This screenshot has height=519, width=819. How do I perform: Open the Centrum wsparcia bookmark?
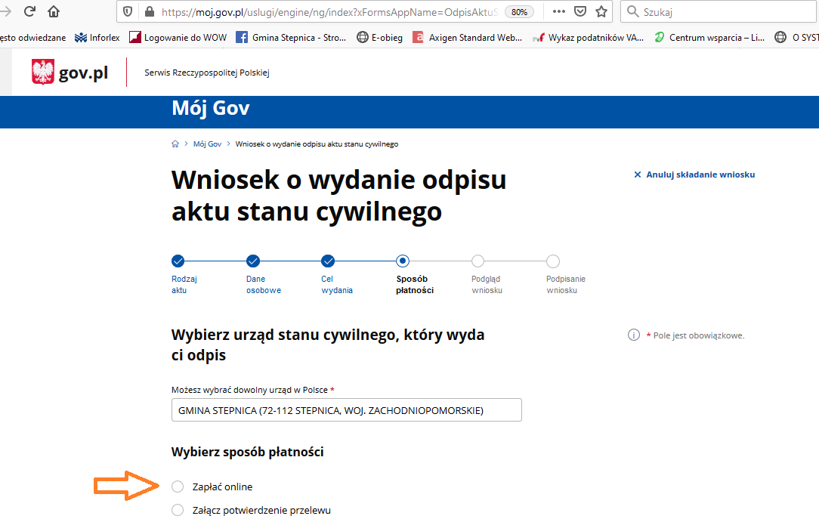point(709,38)
